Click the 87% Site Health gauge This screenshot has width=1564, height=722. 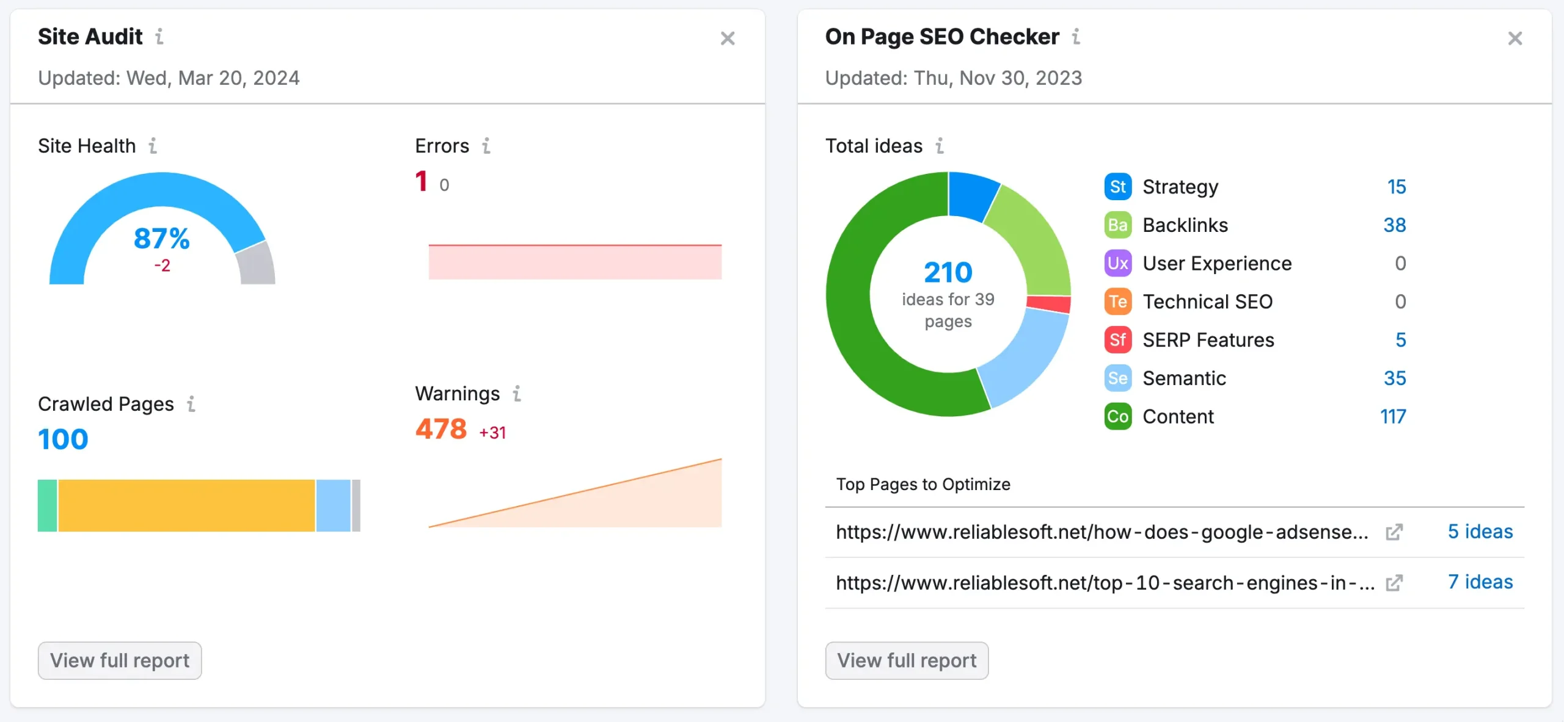click(x=162, y=238)
